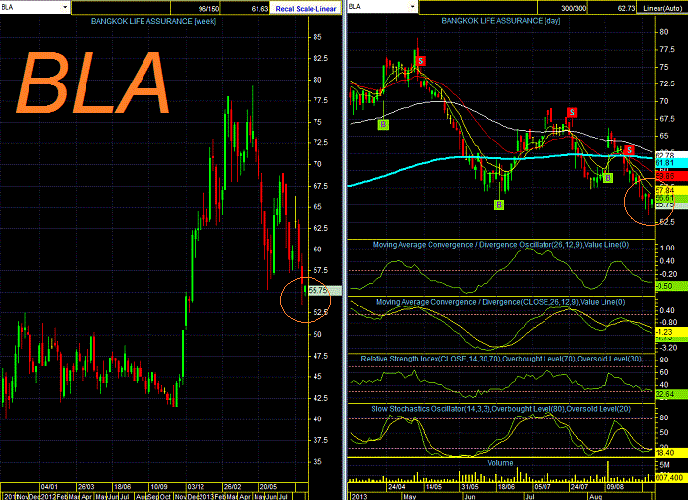Select the MACD (CLOSE,26,12,9) indicator title
This screenshot has width=688, height=500.
click(500, 302)
